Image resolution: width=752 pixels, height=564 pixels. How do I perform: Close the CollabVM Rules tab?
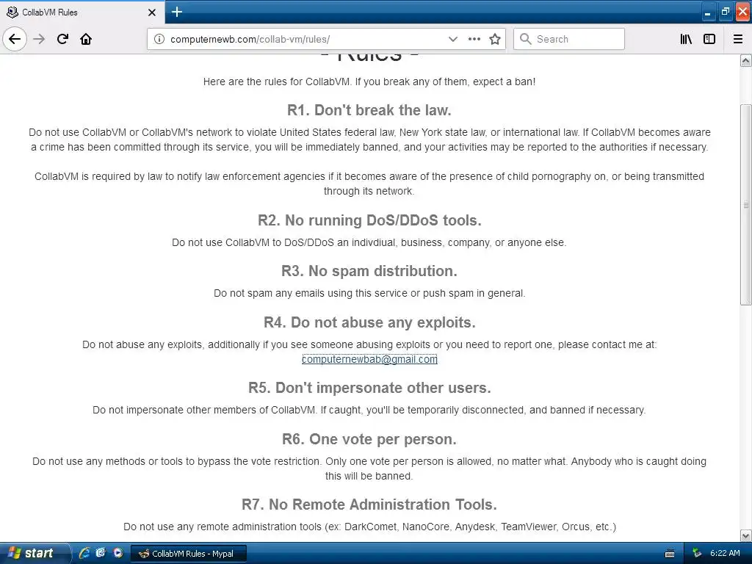(x=152, y=12)
